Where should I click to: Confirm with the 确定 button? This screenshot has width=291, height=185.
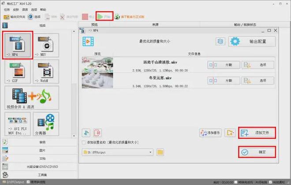pyautogui.click(x=257, y=152)
